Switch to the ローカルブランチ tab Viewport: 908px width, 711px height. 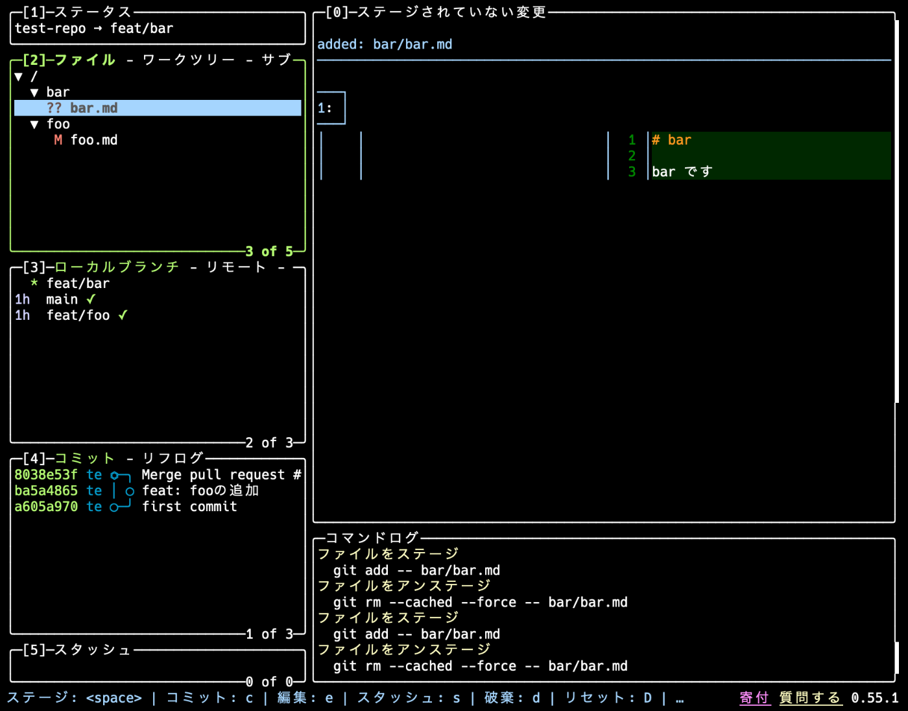click(x=117, y=267)
